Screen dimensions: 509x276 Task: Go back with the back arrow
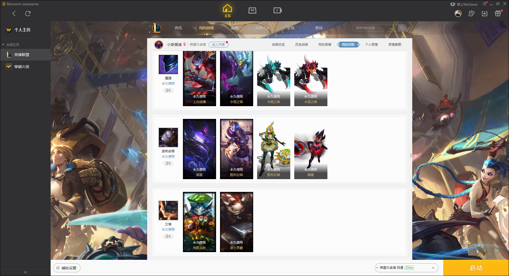[14, 14]
